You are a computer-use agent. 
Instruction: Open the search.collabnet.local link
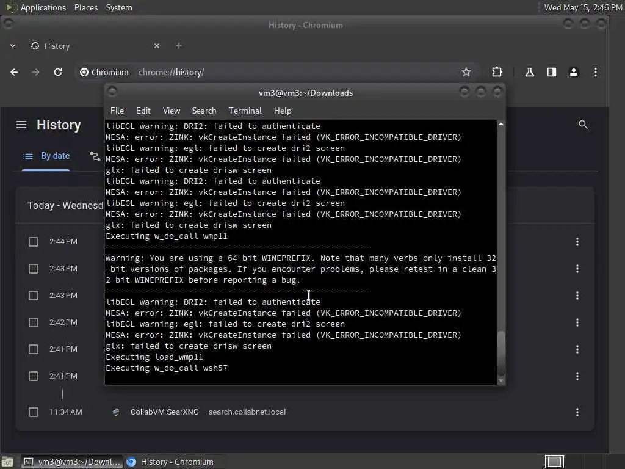[247, 412]
